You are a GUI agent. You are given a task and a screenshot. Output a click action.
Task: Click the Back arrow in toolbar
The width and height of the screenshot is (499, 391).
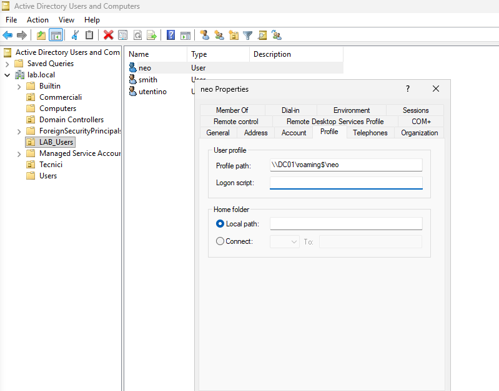click(7, 36)
